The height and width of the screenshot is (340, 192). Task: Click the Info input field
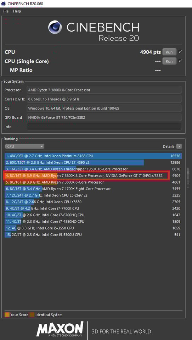(104, 127)
